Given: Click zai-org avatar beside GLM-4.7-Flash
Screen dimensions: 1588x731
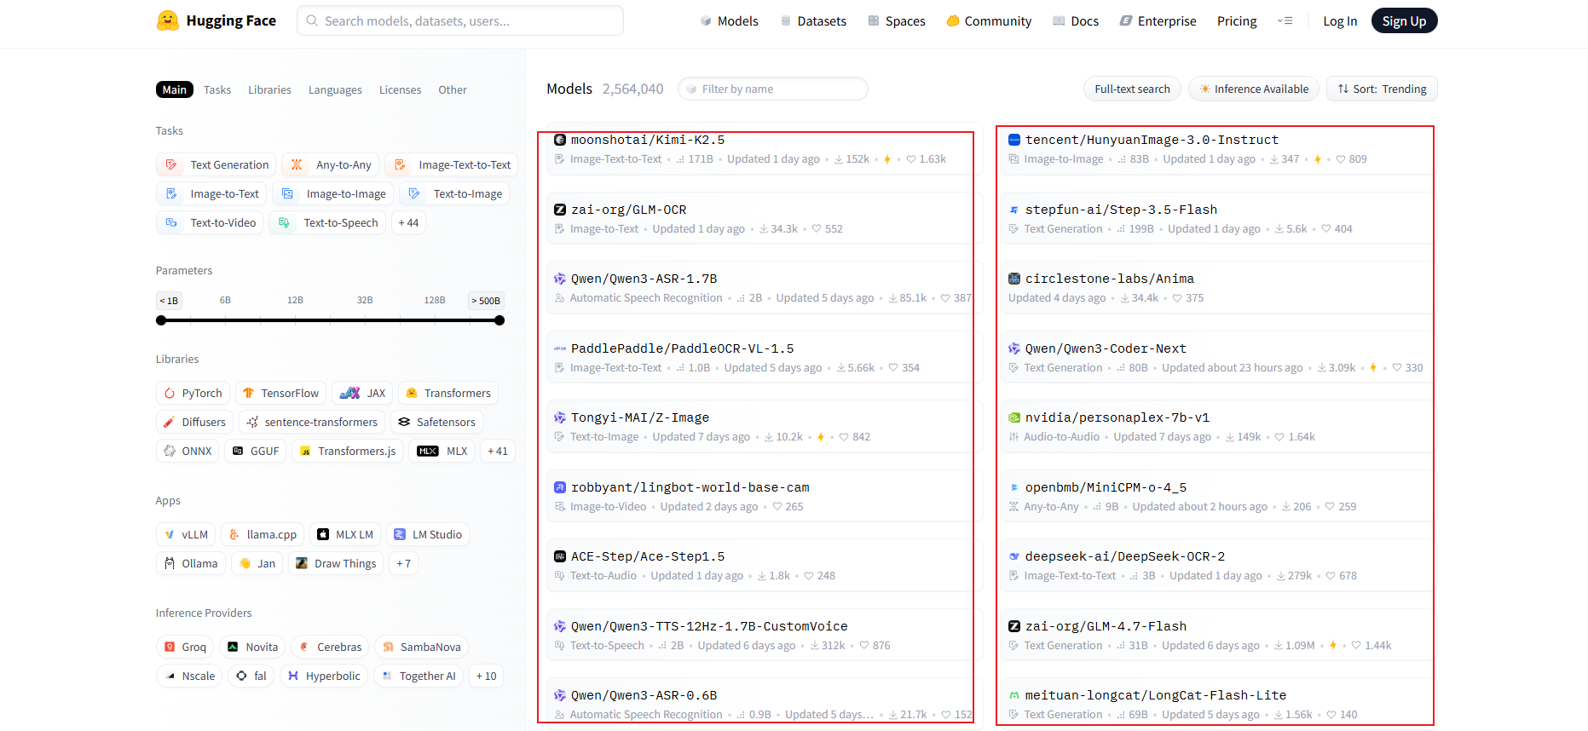Looking at the screenshot, I should coord(1014,626).
